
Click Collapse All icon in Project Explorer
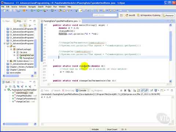point(21,25)
